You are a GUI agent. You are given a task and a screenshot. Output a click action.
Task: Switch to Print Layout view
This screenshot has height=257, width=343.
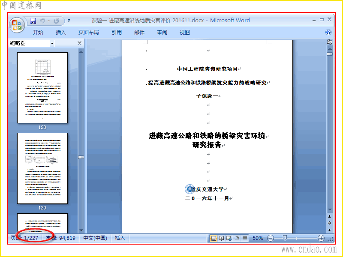[214, 238]
